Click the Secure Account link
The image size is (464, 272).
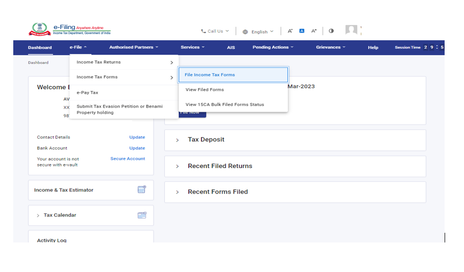coord(128,159)
